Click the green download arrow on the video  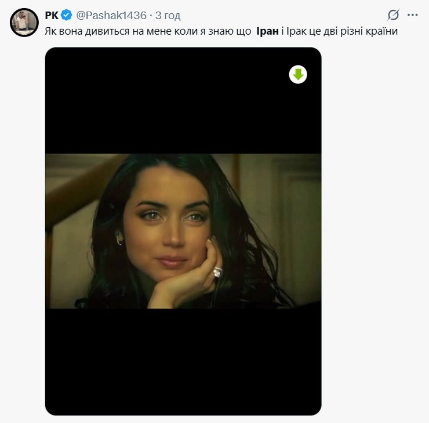298,74
